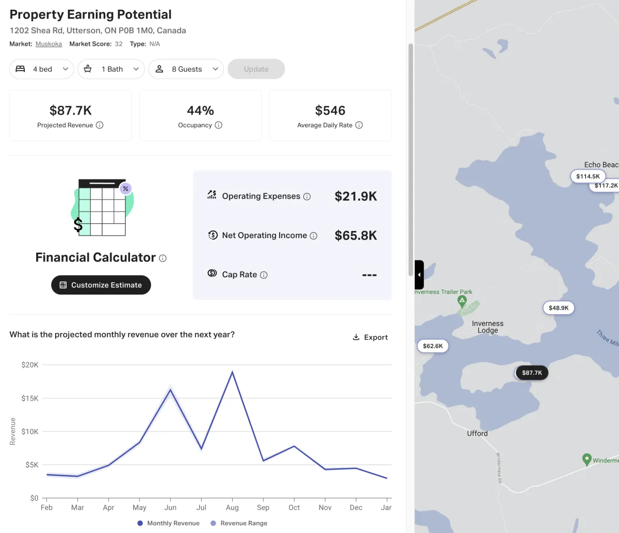This screenshot has width=619, height=533.
Task: Click the Cap Rate info icon
Action: pos(264,275)
